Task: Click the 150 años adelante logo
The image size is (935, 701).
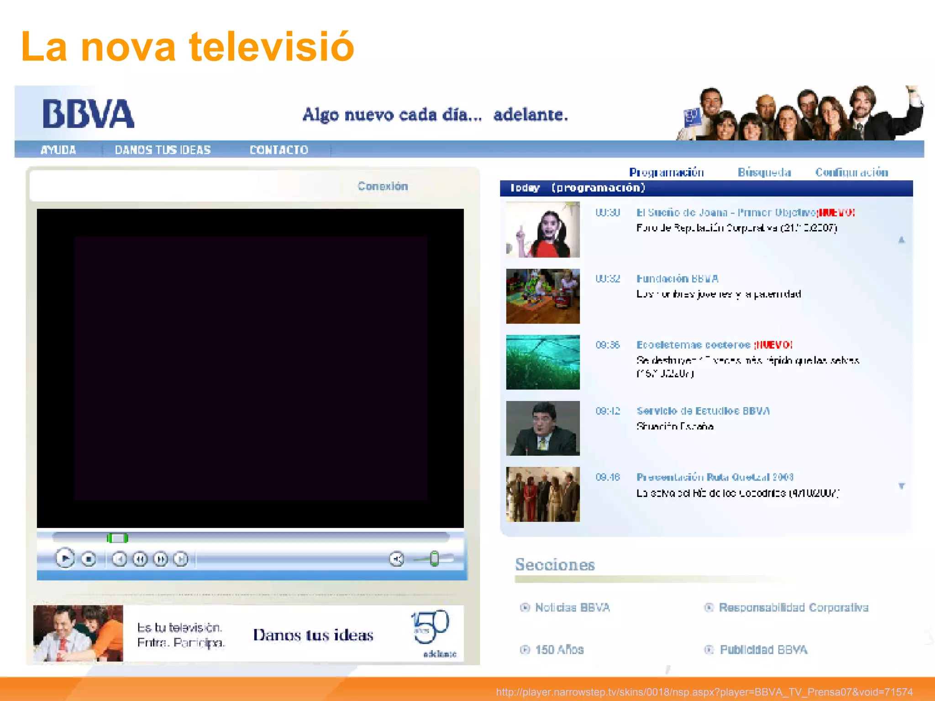Action: [x=433, y=633]
